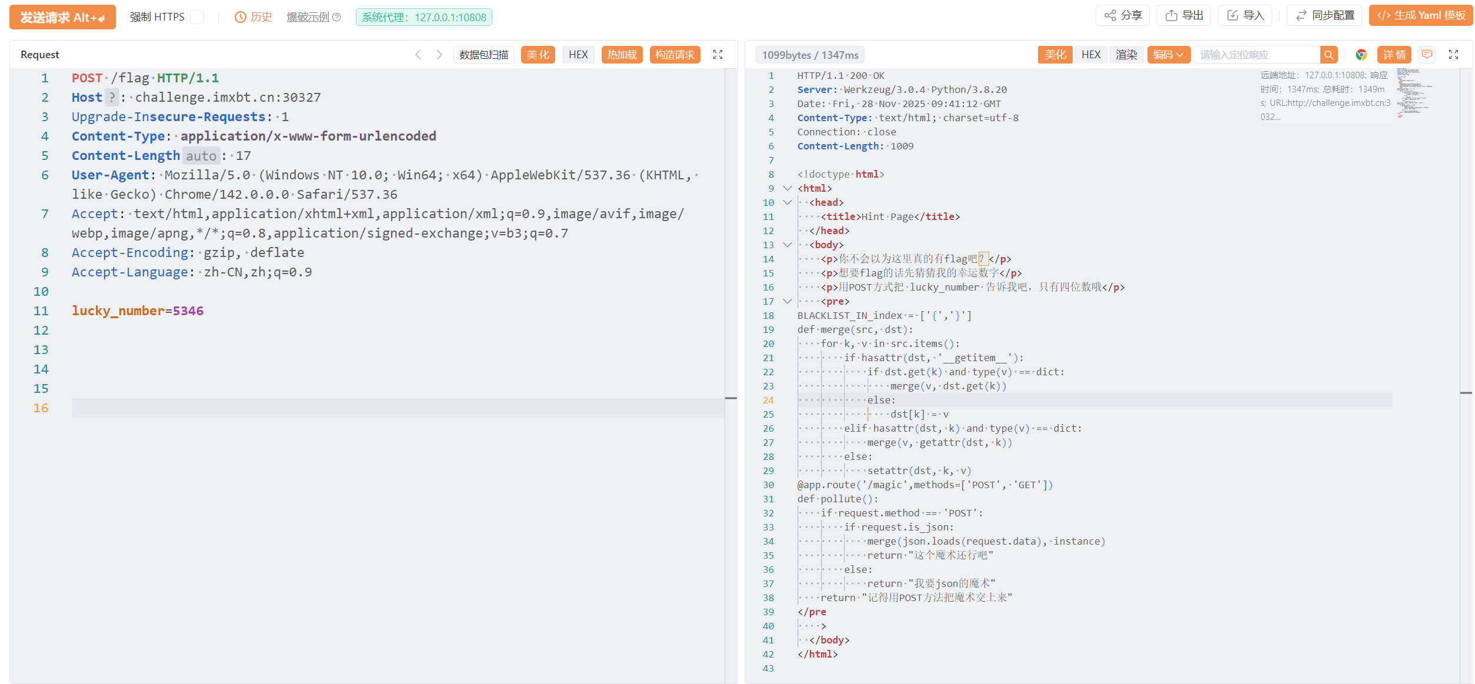The image size is (1475, 684).
Task: Go to next request arrow
Action: click(x=439, y=55)
